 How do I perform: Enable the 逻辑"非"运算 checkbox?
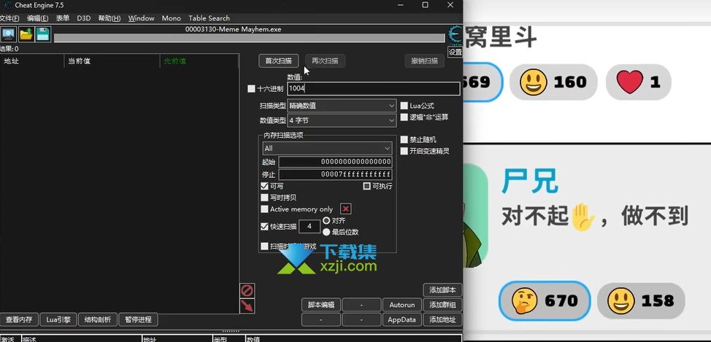(404, 117)
